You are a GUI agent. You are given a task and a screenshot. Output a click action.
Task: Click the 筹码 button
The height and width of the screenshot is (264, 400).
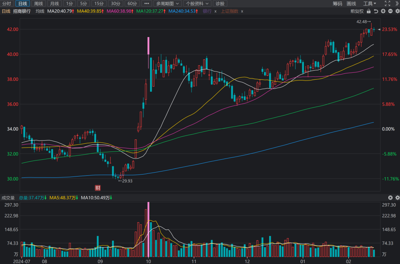(337, 4)
